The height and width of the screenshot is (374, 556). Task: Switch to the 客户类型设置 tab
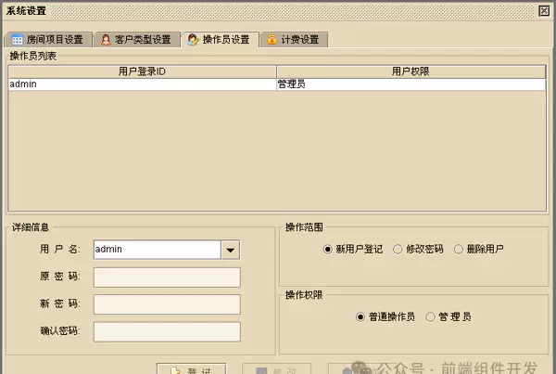(x=137, y=40)
